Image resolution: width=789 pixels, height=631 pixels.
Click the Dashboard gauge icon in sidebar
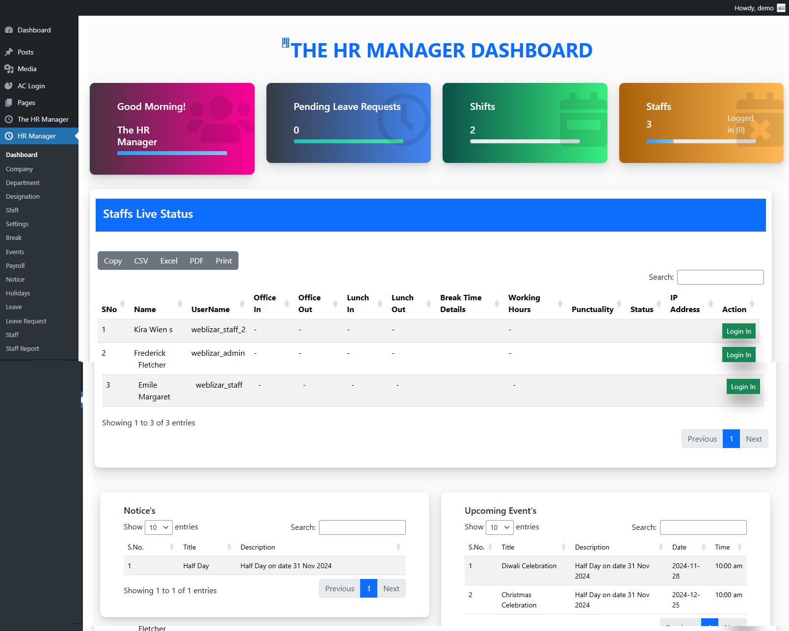coord(9,30)
